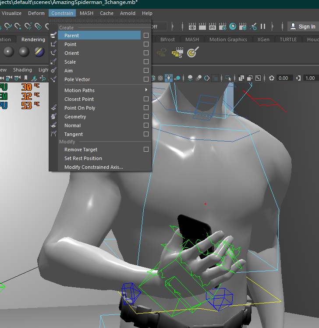The image size is (319, 328).
Task: Toggle X-ray display icon
Action: [x=241, y=78]
